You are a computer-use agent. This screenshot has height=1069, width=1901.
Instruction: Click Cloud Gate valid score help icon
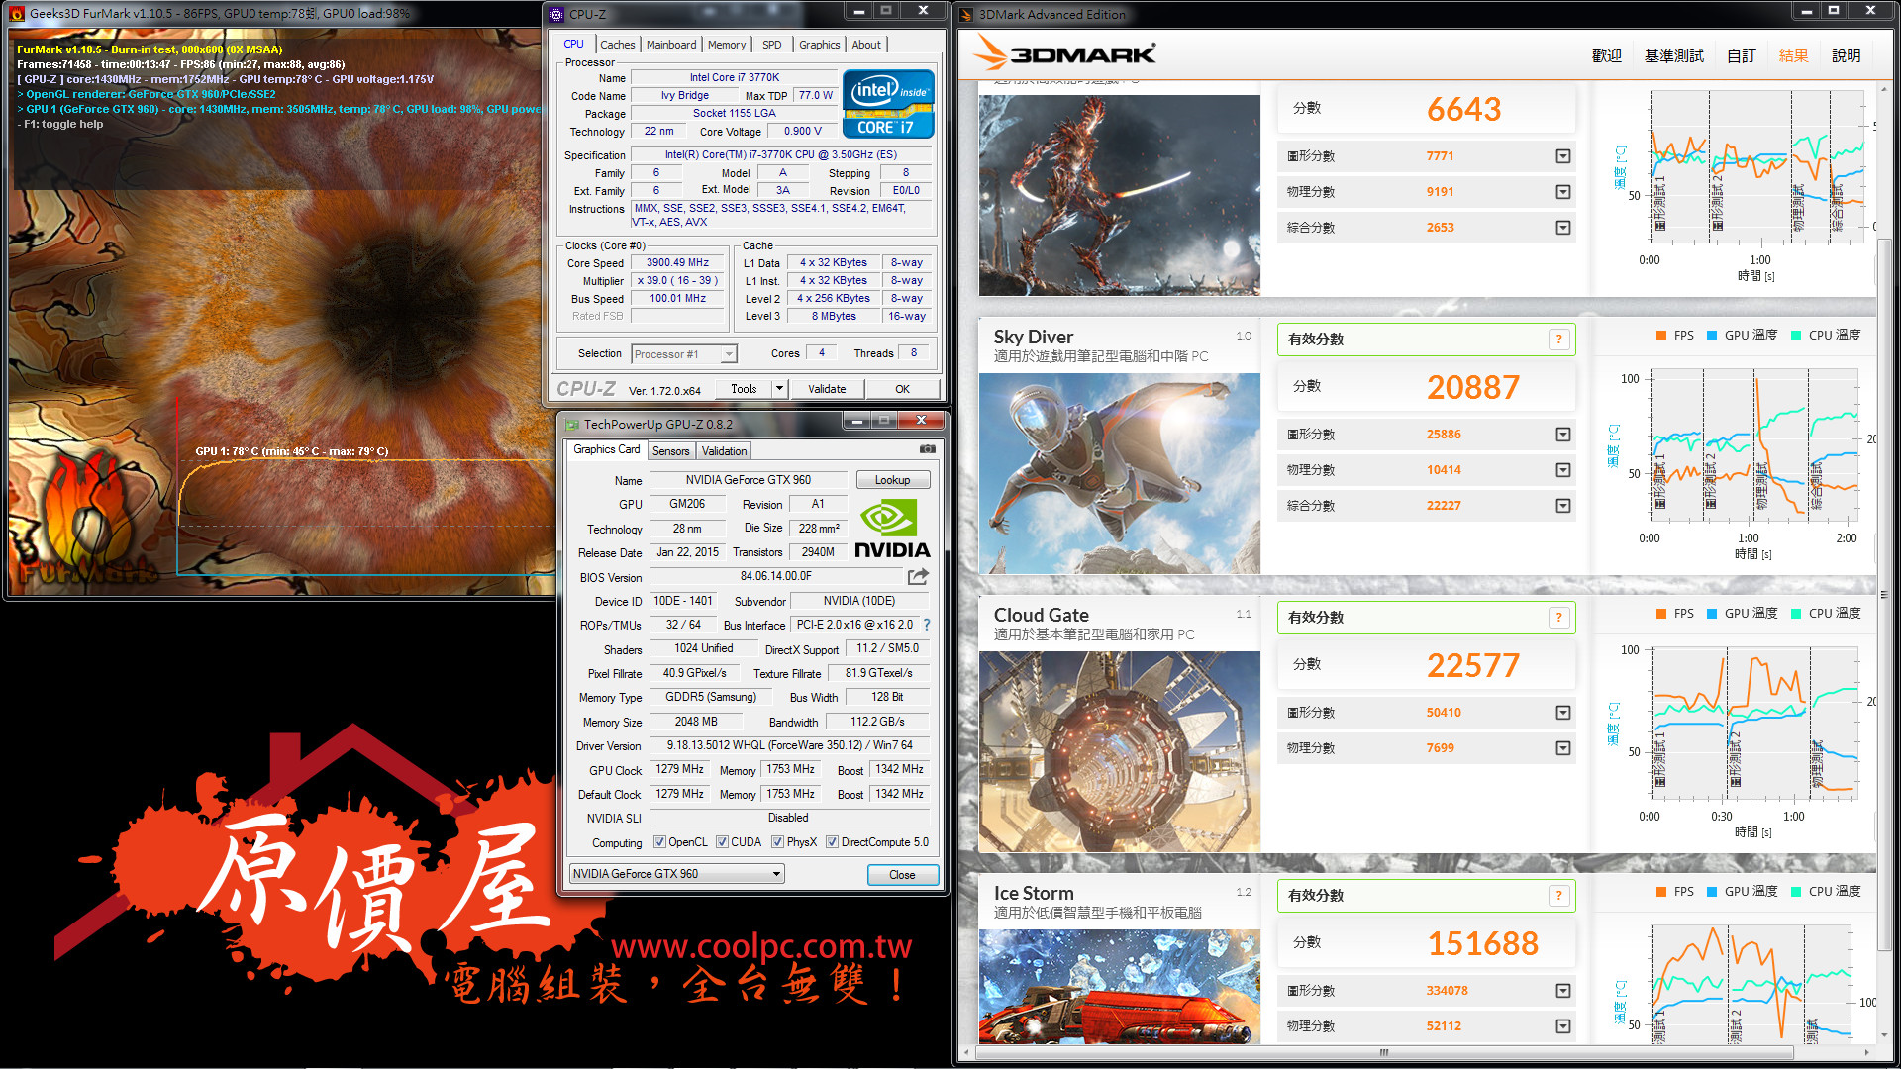(1558, 618)
